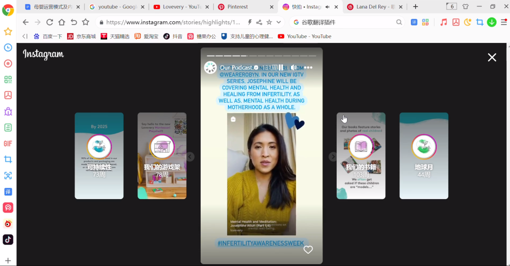Open 我们的游戏架 highlight thumbnail
Screen dimensions: 510x266
point(162,156)
